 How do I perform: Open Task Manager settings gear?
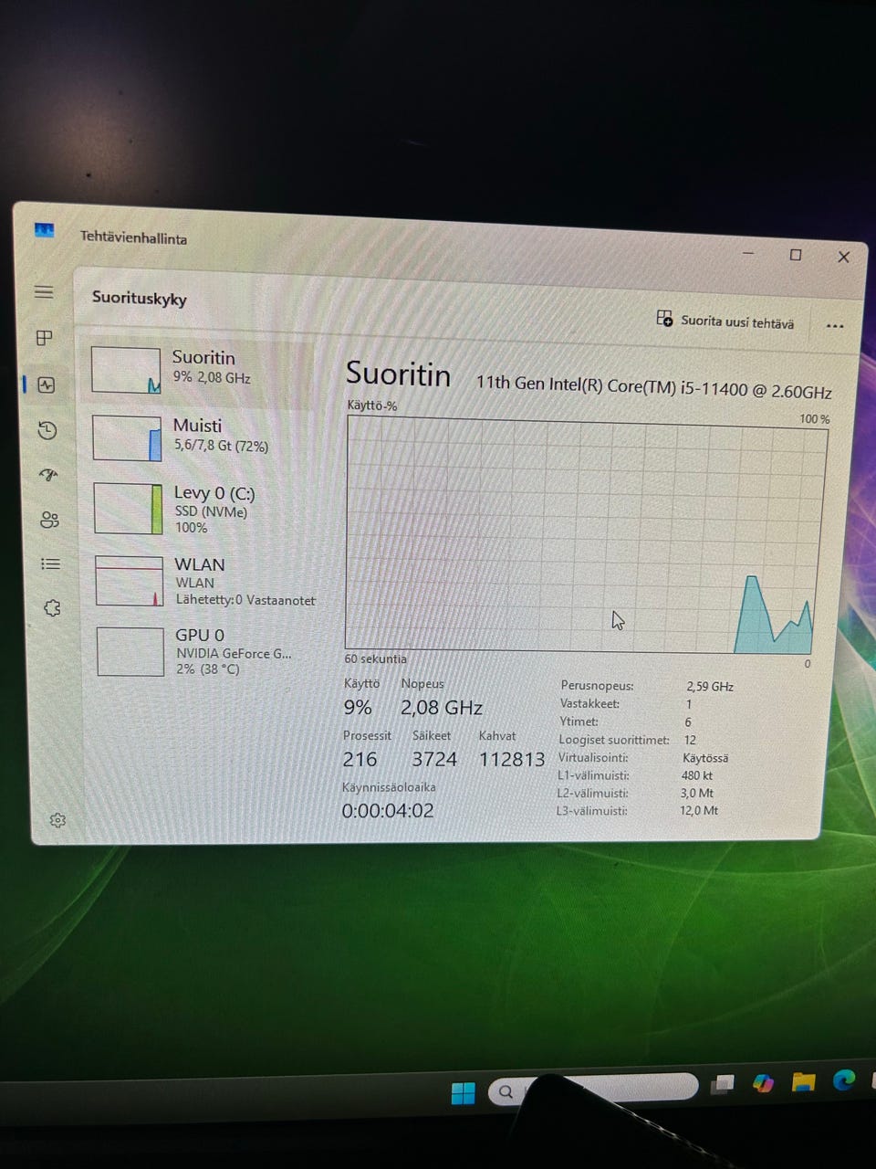pyautogui.click(x=57, y=820)
